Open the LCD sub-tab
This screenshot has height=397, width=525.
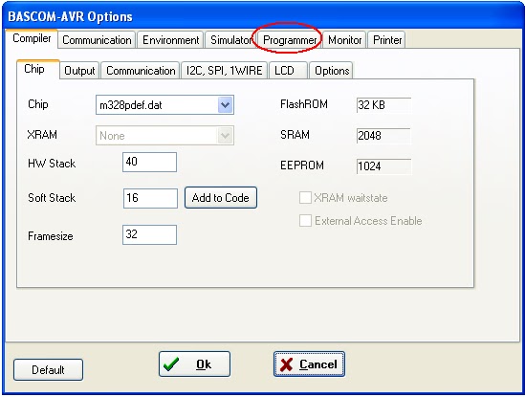288,71
